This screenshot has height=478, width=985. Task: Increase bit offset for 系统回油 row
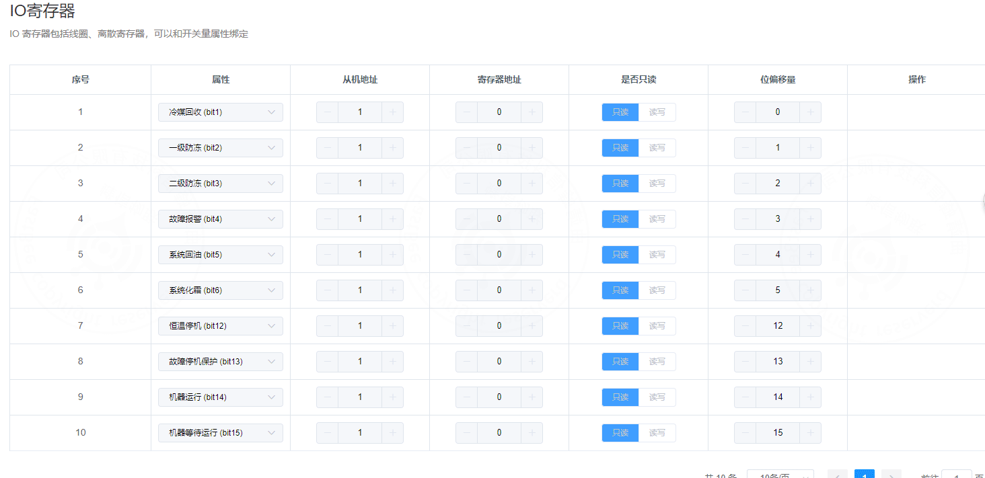click(811, 255)
